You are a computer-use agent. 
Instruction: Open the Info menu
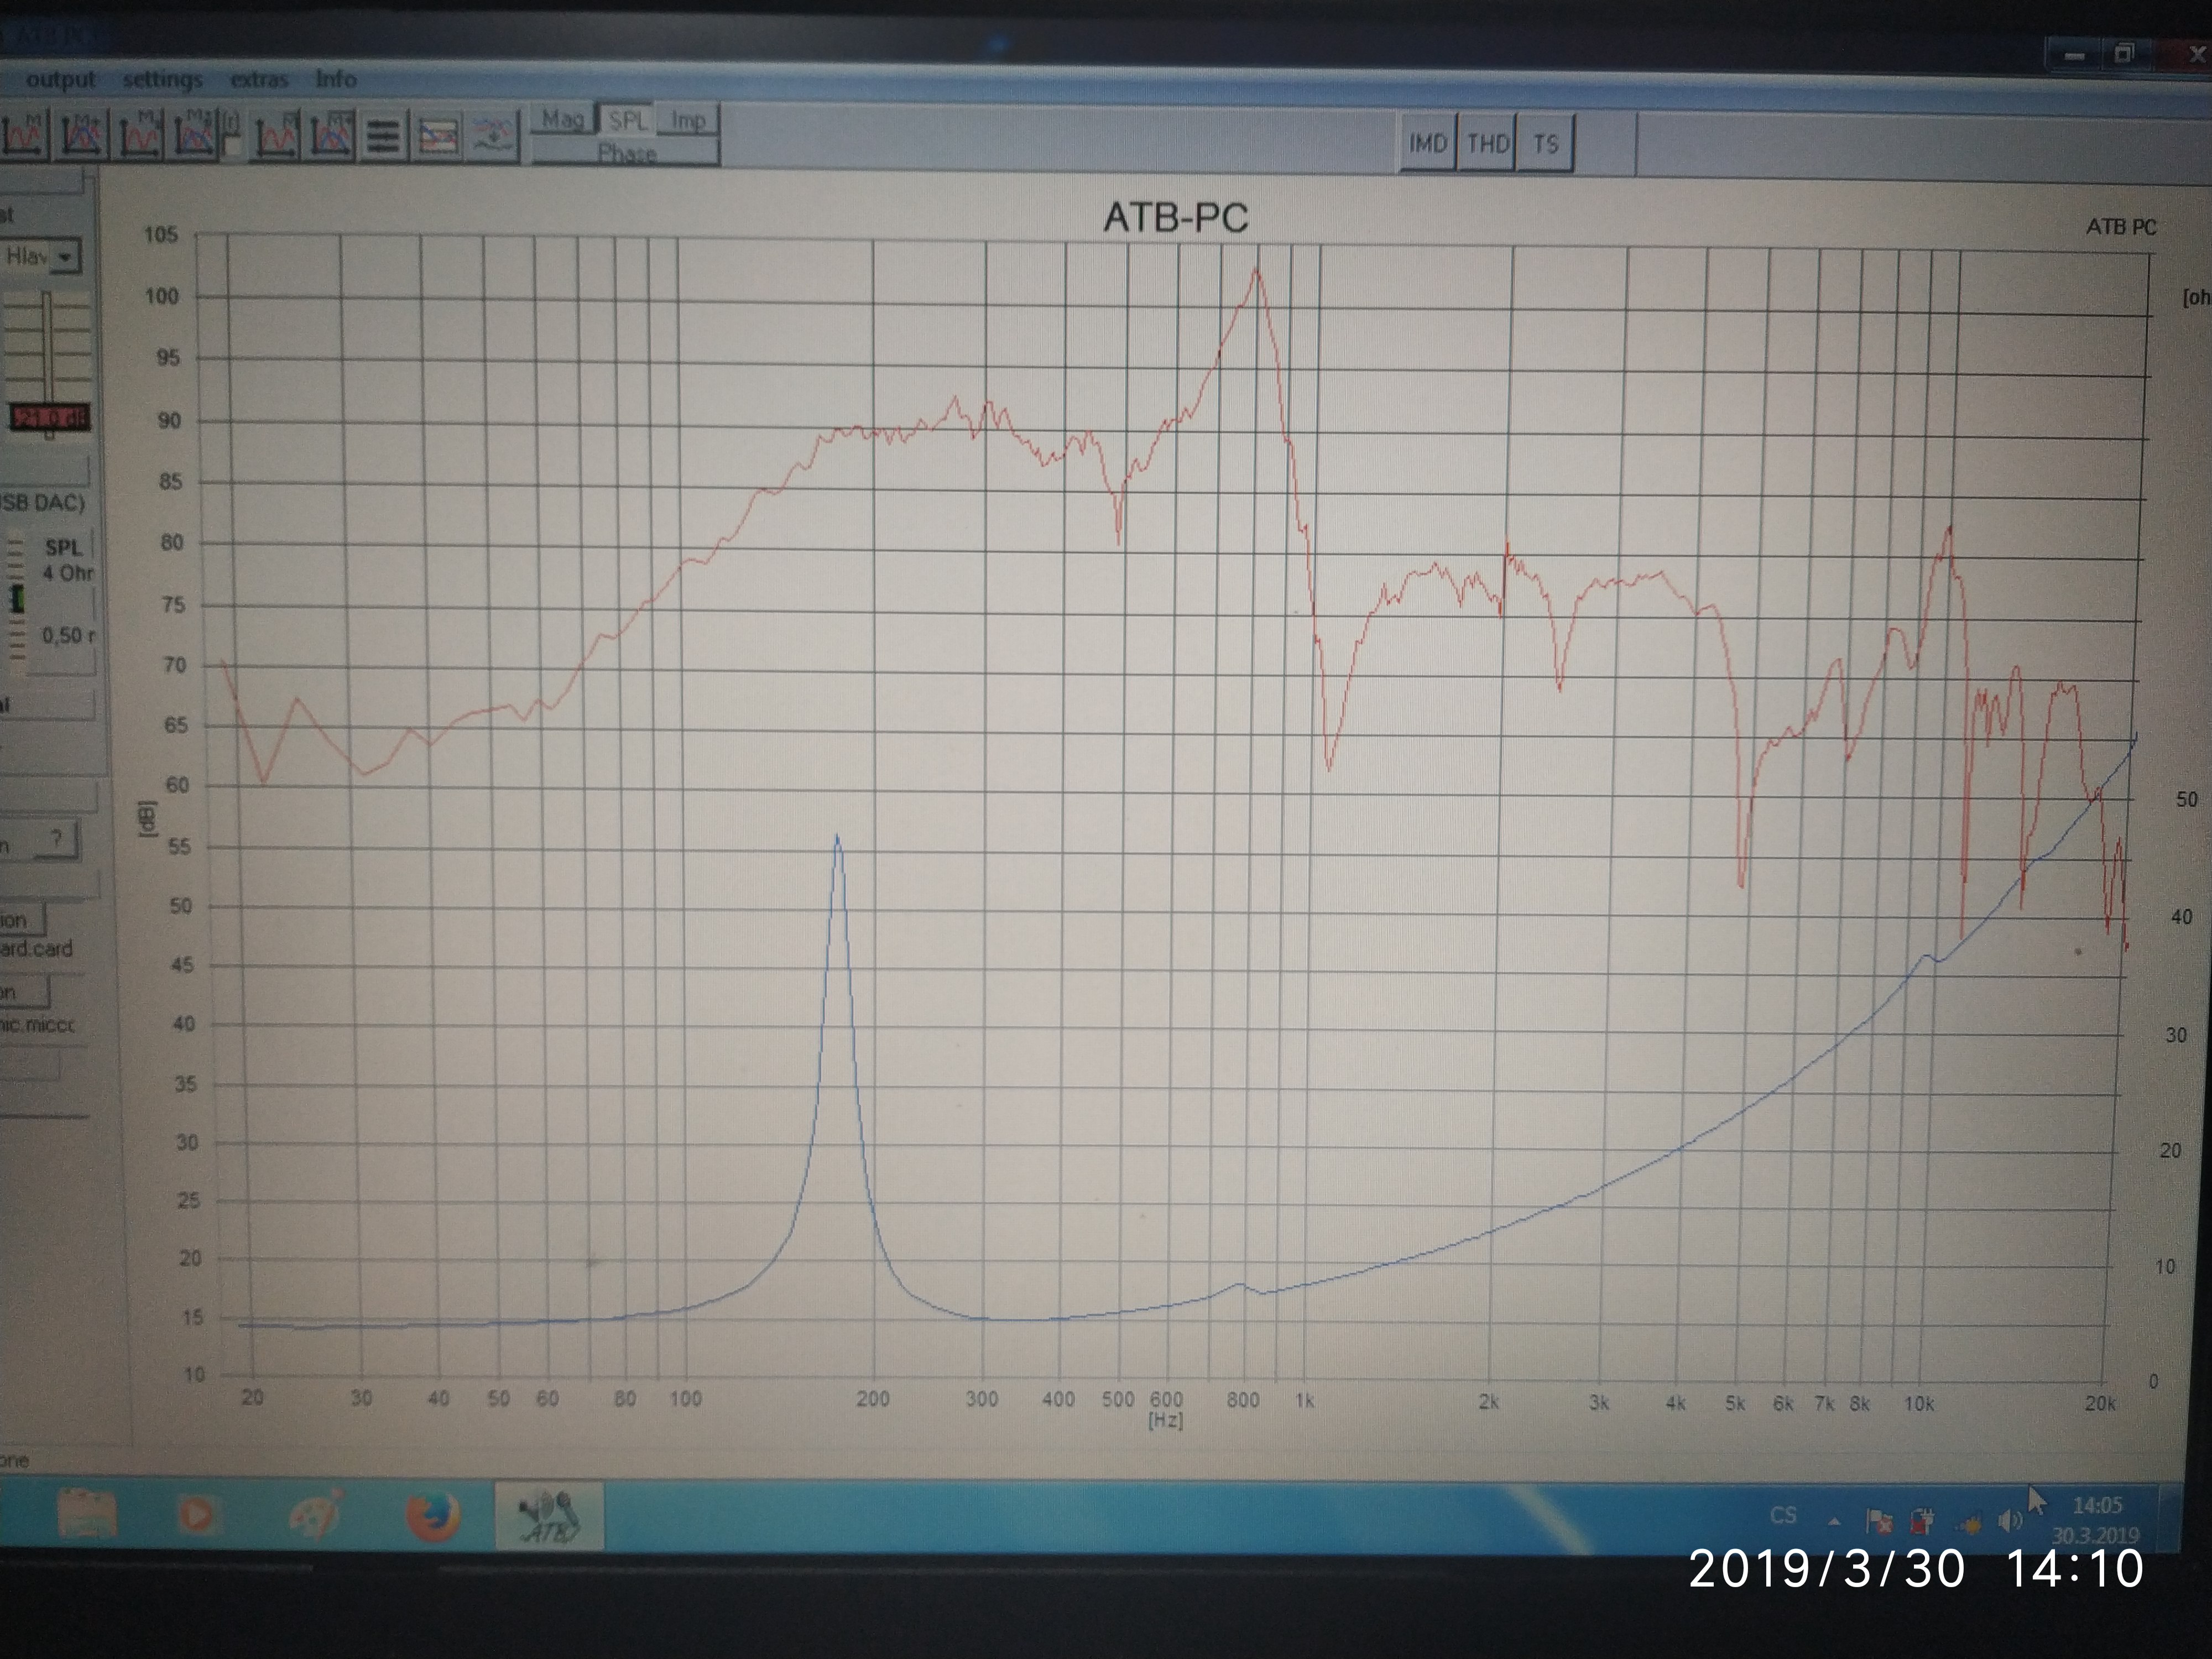click(336, 79)
